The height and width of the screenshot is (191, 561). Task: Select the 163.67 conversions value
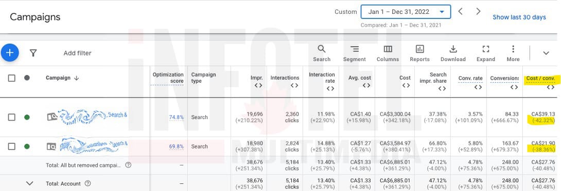pyautogui.click(x=510, y=143)
